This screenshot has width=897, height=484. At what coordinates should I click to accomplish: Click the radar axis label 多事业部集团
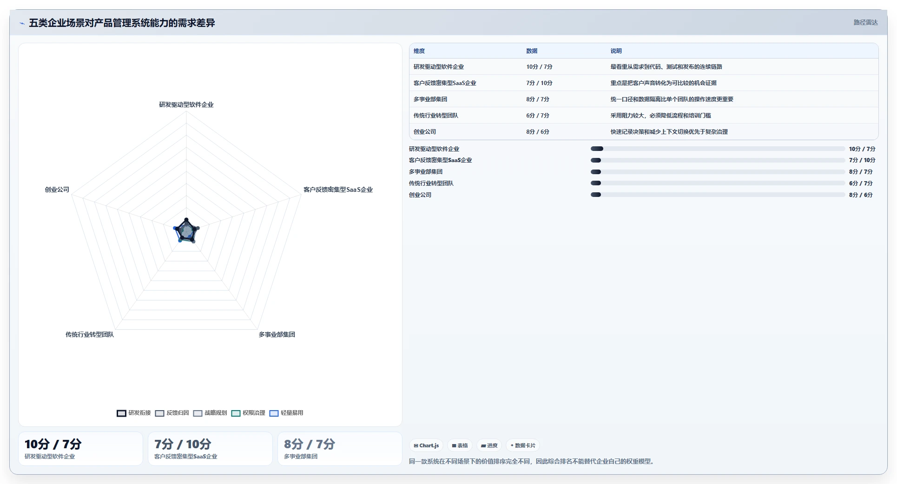point(277,335)
